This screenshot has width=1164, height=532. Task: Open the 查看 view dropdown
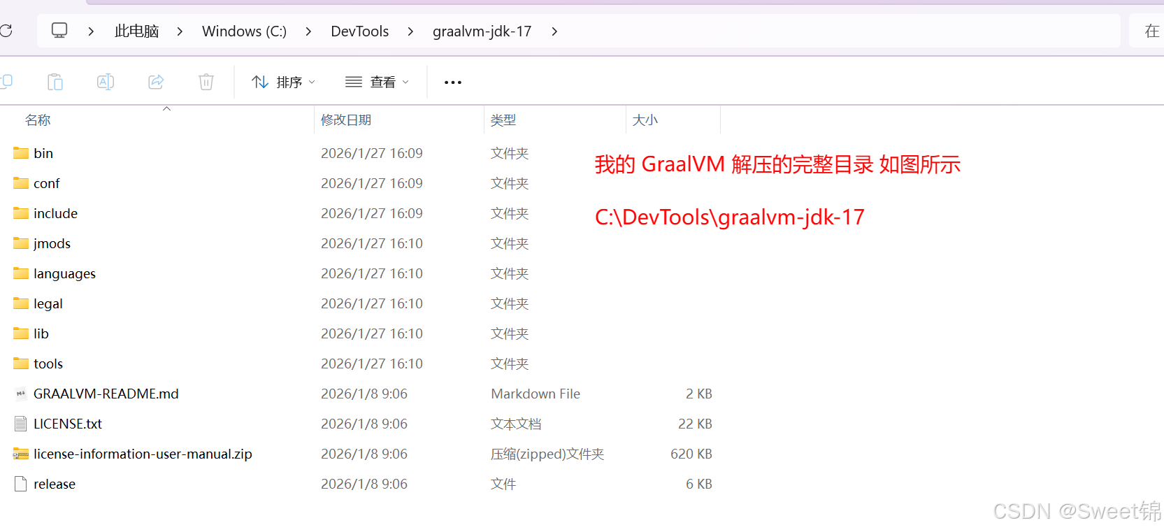click(x=377, y=82)
